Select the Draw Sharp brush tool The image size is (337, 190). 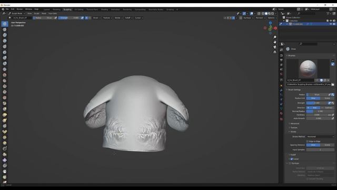pyautogui.click(x=5, y=30)
